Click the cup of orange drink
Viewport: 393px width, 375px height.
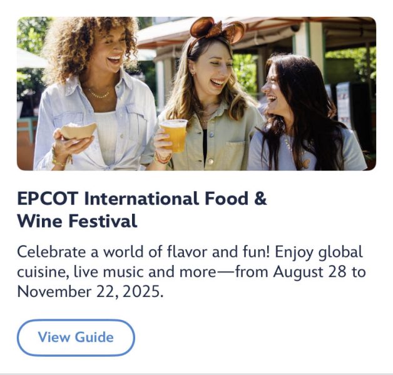173,134
